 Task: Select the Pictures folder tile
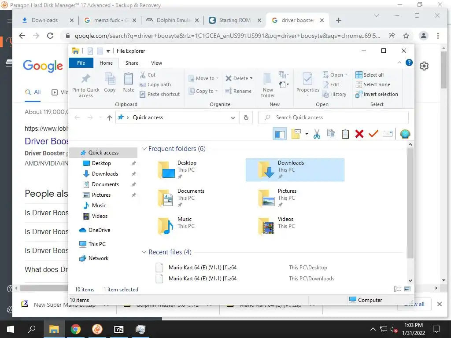coord(295,198)
